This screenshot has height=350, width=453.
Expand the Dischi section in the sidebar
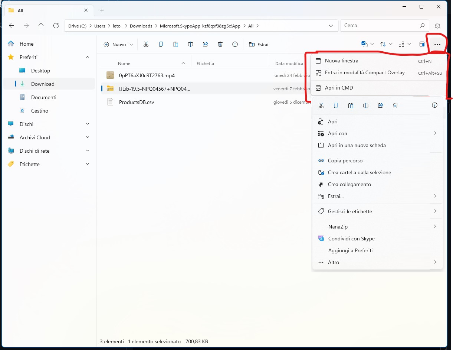pyautogui.click(x=88, y=124)
